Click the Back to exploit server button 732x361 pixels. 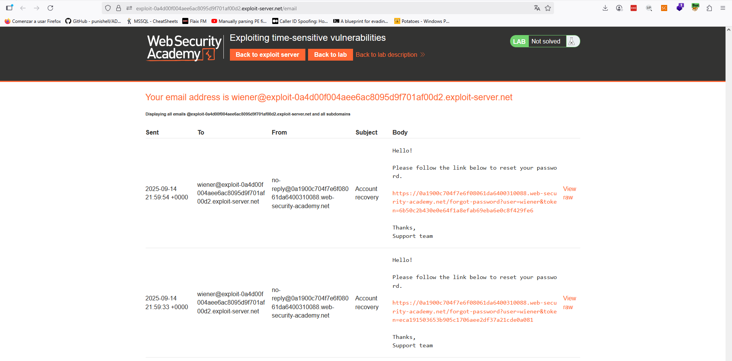point(267,55)
